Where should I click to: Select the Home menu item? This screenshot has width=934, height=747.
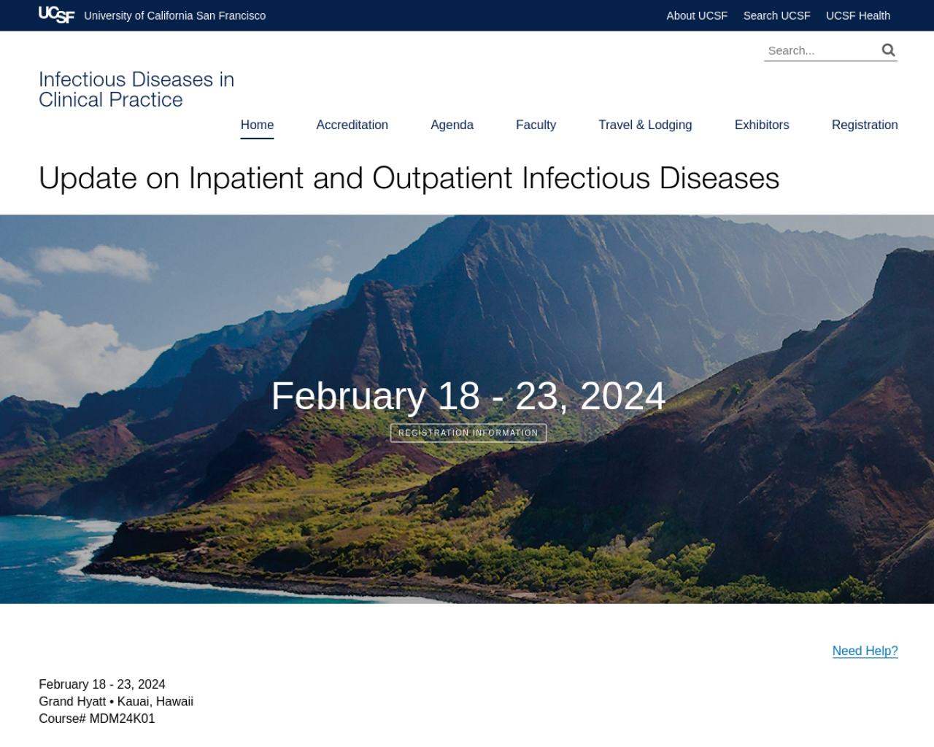[x=257, y=125]
